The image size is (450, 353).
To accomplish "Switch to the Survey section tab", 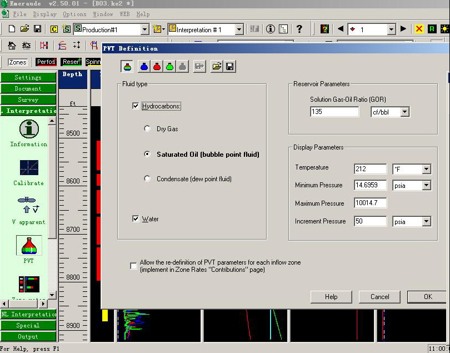I will pyautogui.click(x=28, y=100).
